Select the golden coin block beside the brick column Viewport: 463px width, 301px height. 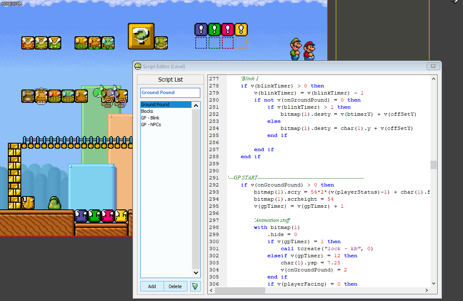[28, 203]
